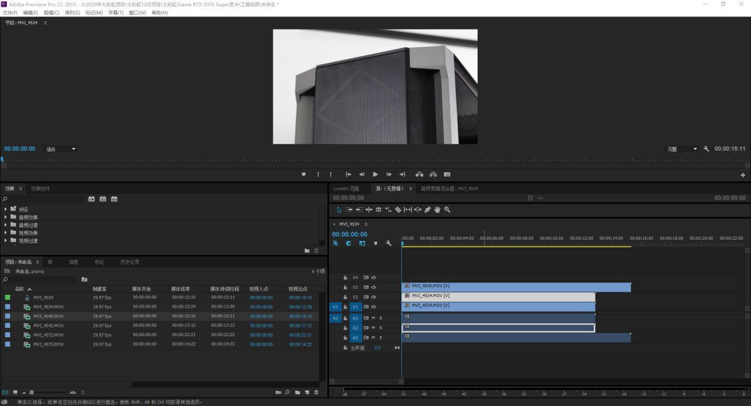Mute audio track A1
This screenshot has height=406, width=751.
click(x=373, y=318)
